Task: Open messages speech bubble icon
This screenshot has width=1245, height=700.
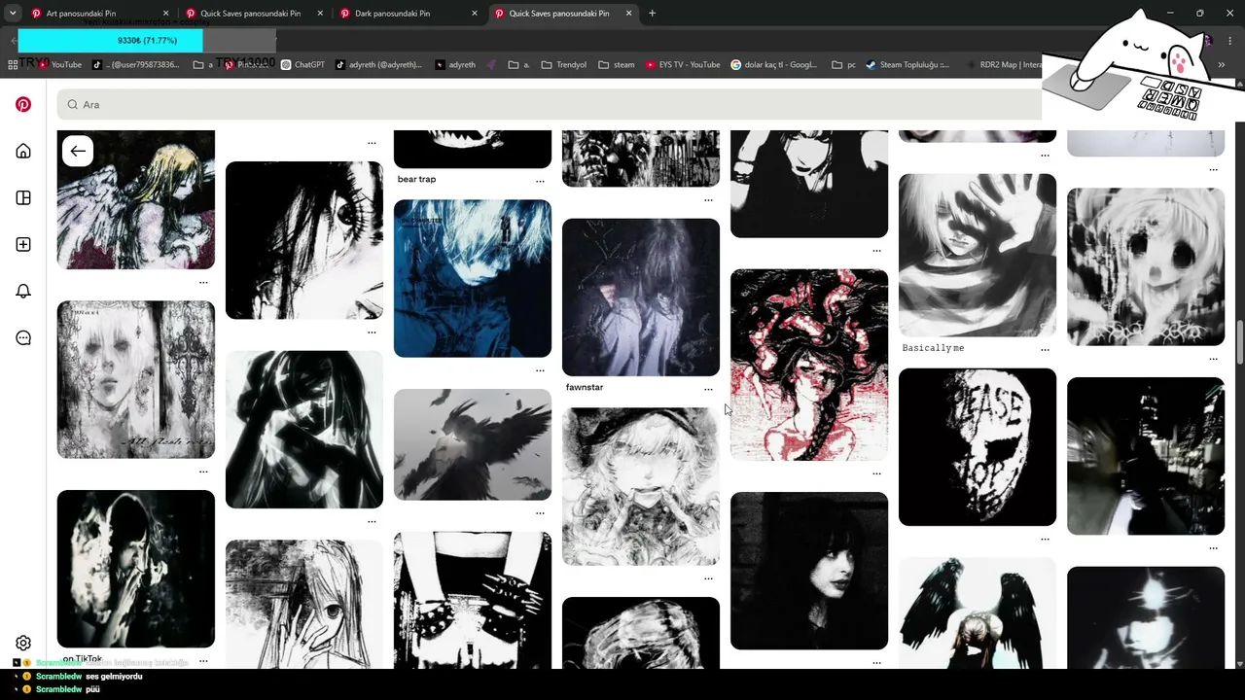Action: pos(23,337)
